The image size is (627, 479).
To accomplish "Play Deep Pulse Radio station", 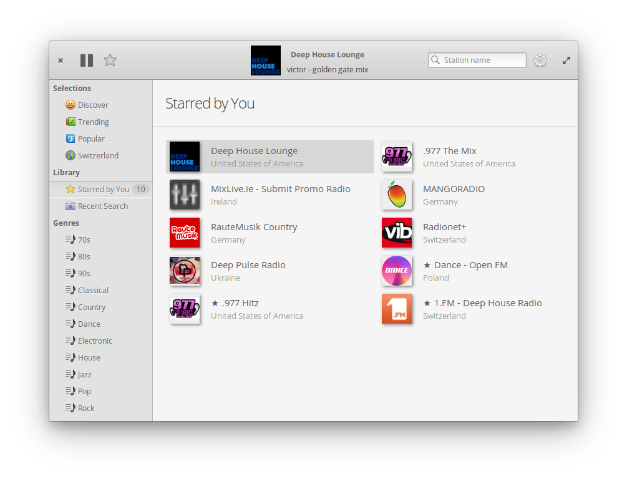I will 270,271.
